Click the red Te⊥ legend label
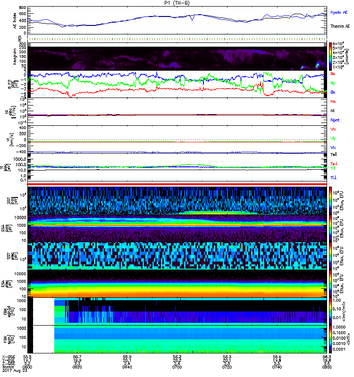 (x=334, y=164)
